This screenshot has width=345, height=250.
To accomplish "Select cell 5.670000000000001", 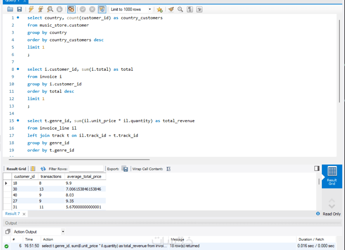I will coord(85,207).
